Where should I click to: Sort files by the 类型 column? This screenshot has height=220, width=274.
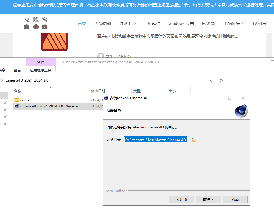(x=137, y=91)
